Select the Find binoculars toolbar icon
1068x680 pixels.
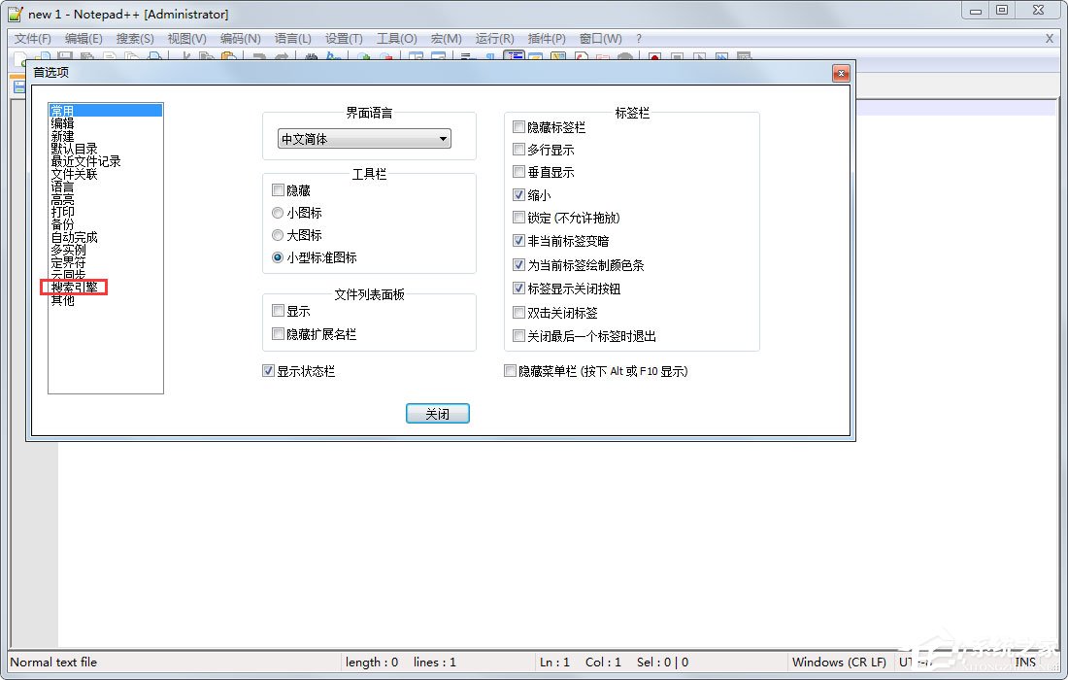312,58
